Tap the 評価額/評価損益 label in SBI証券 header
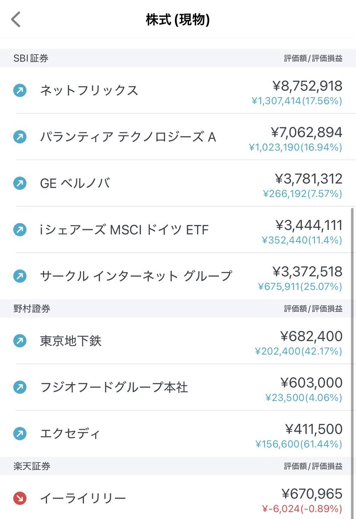Screen dimensions: 356x519 click(x=313, y=58)
